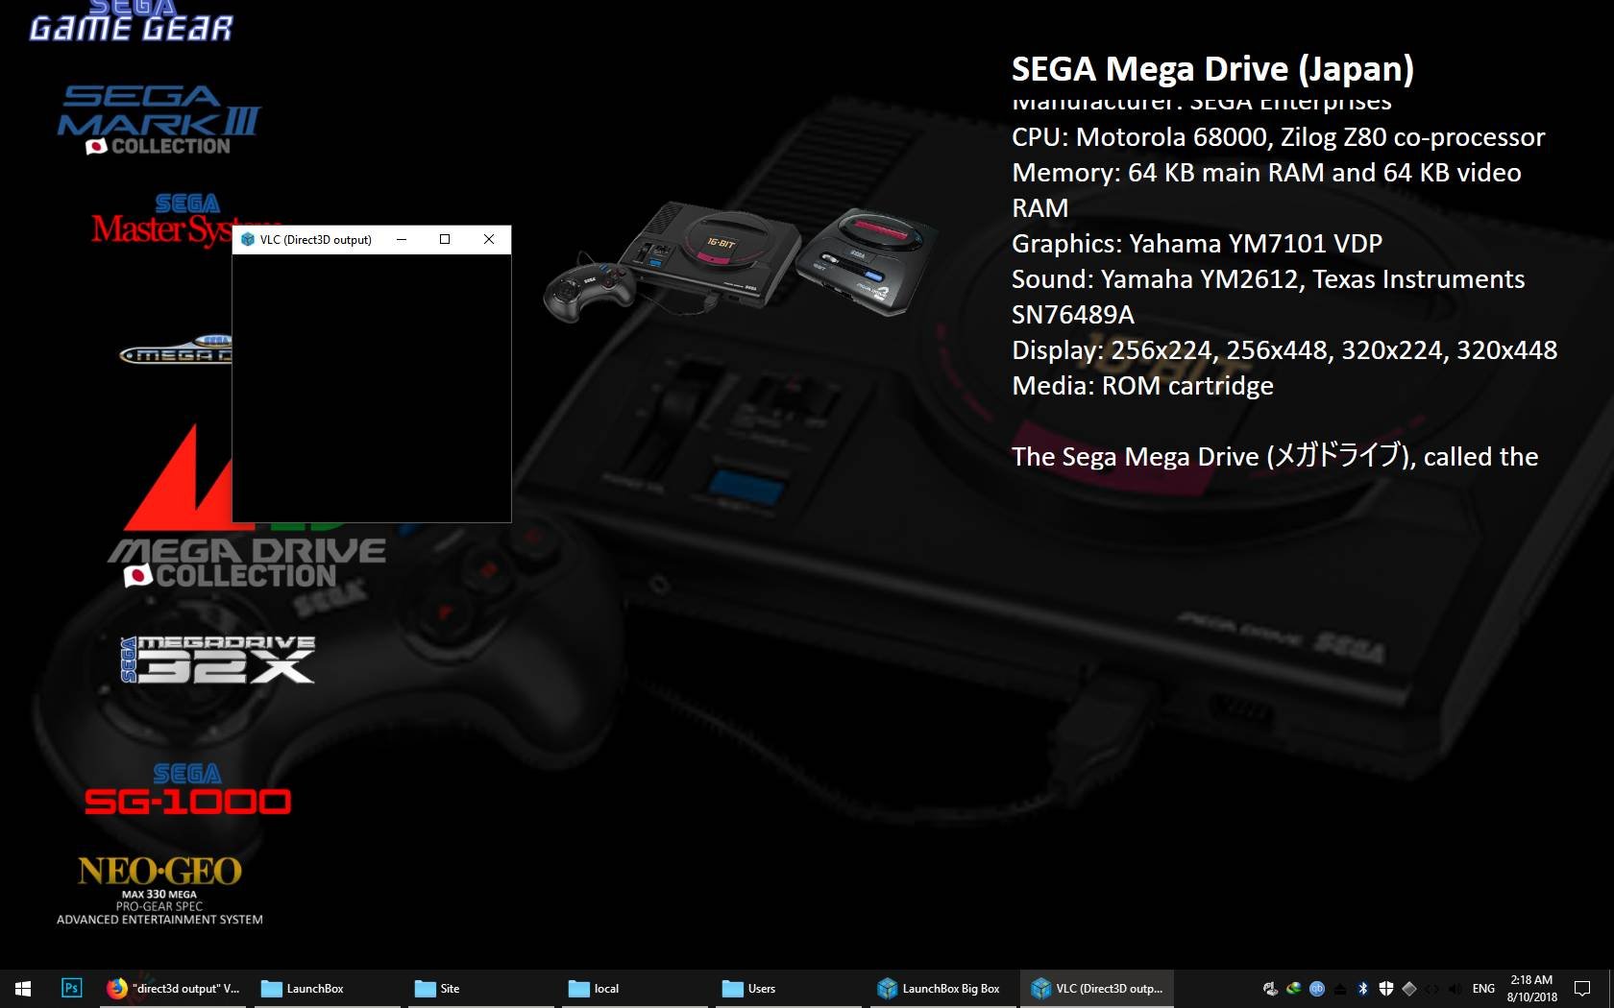1614x1008 pixels.
Task: Open the local folder taskbar window
Action: click(x=635, y=988)
